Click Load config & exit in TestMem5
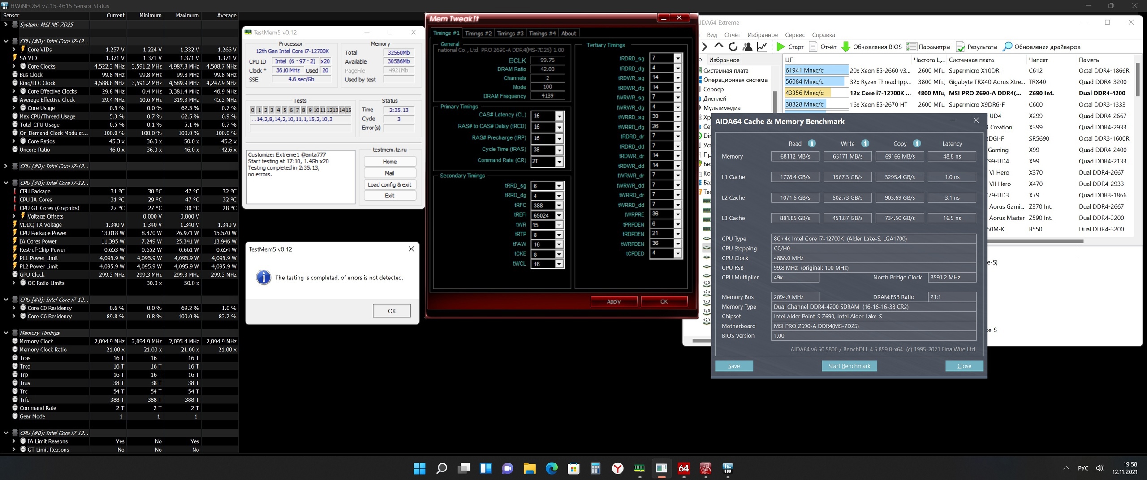The height and width of the screenshot is (480, 1147). [389, 184]
